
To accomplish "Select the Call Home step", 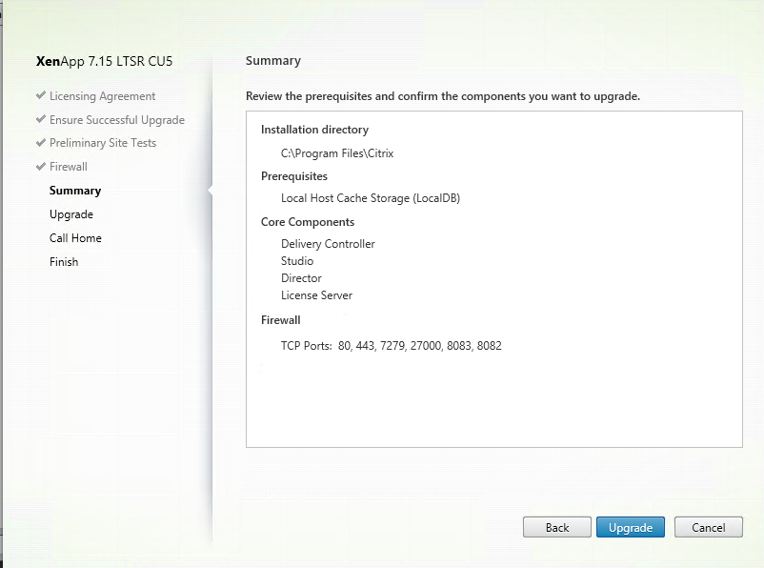I will (x=75, y=238).
